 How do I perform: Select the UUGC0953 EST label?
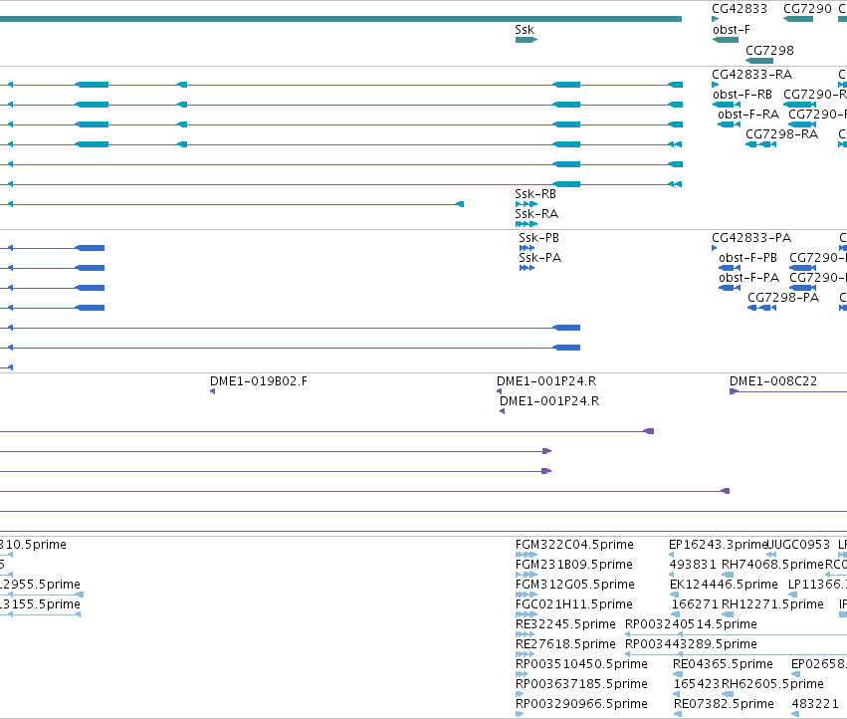click(799, 545)
